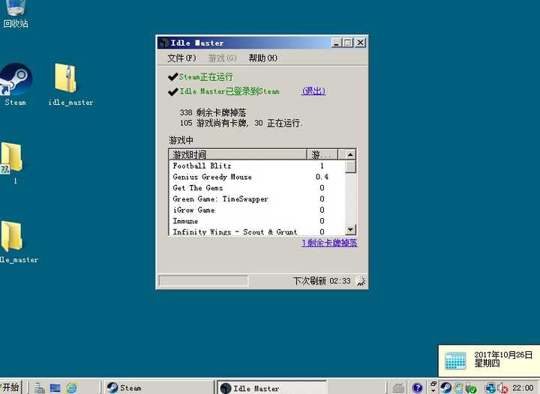Click the server manager quick launch icon
The width and height of the screenshot is (540, 394).
pos(39,388)
